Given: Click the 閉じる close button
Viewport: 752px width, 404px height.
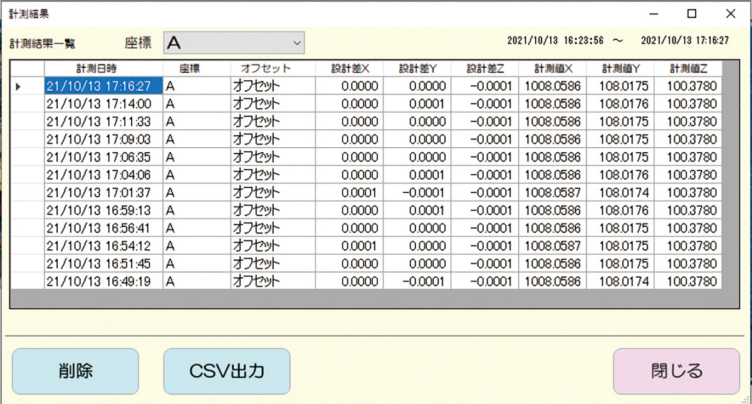Looking at the screenshot, I should pos(676,371).
